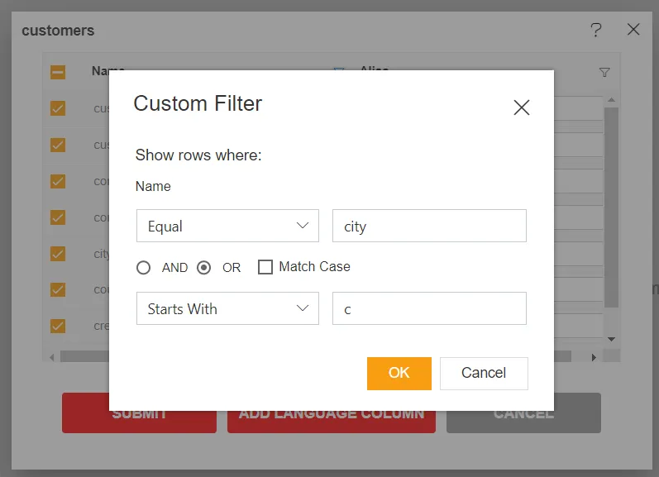The image size is (659, 477).
Task: Open the Equal operator dropdown
Action: pos(227,226)
